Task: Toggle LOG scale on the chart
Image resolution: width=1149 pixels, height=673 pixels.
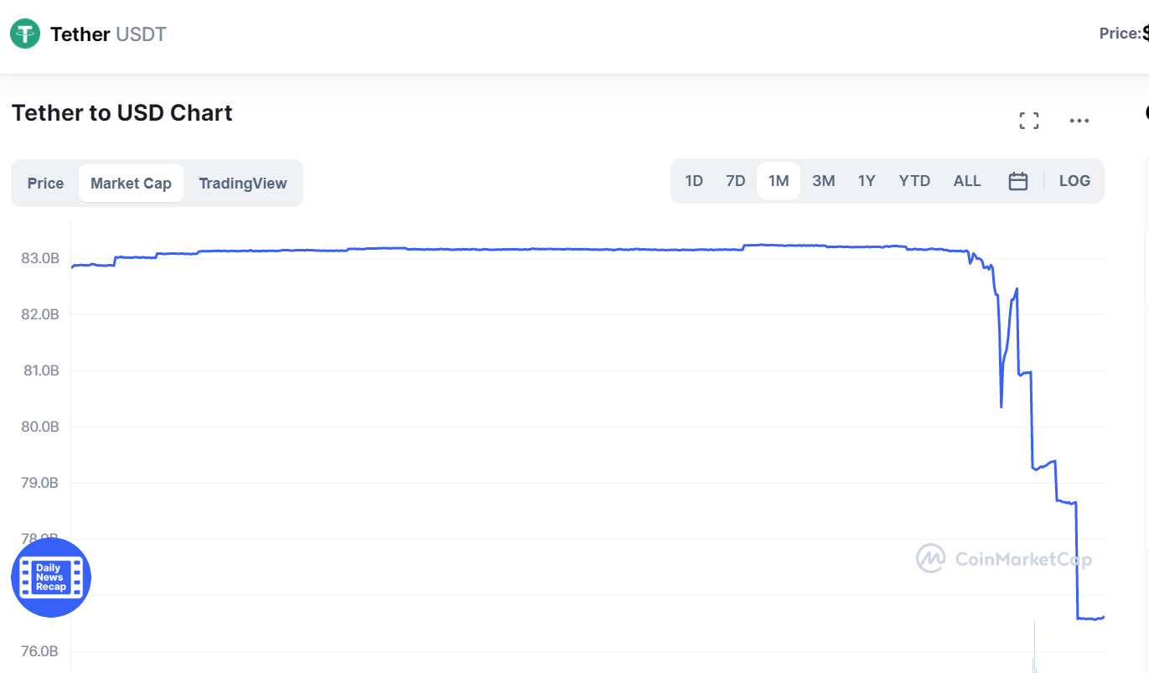Action: click(1074, 181)
